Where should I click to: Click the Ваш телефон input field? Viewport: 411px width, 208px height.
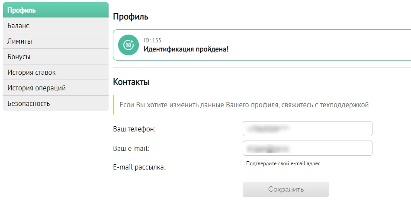(x=307, y=129)
